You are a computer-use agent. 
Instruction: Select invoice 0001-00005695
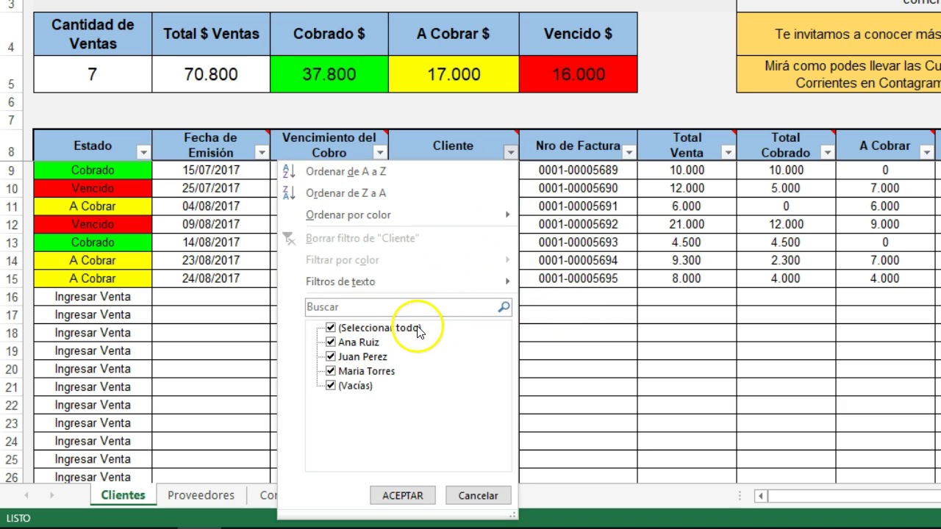coord(578,278)
